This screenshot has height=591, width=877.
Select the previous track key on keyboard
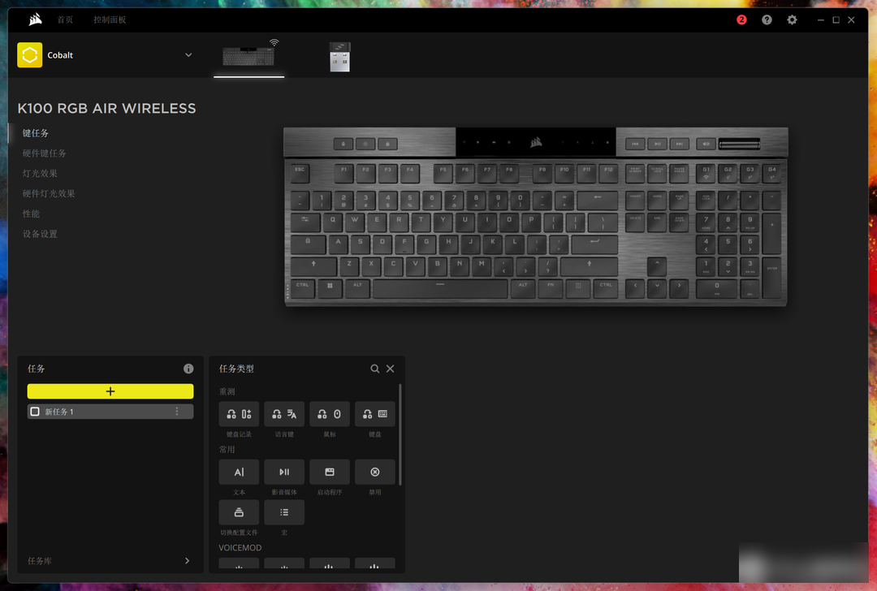635,145
